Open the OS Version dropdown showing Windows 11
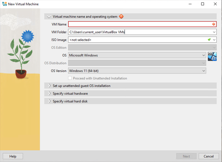222x162 pixels. 137,71
